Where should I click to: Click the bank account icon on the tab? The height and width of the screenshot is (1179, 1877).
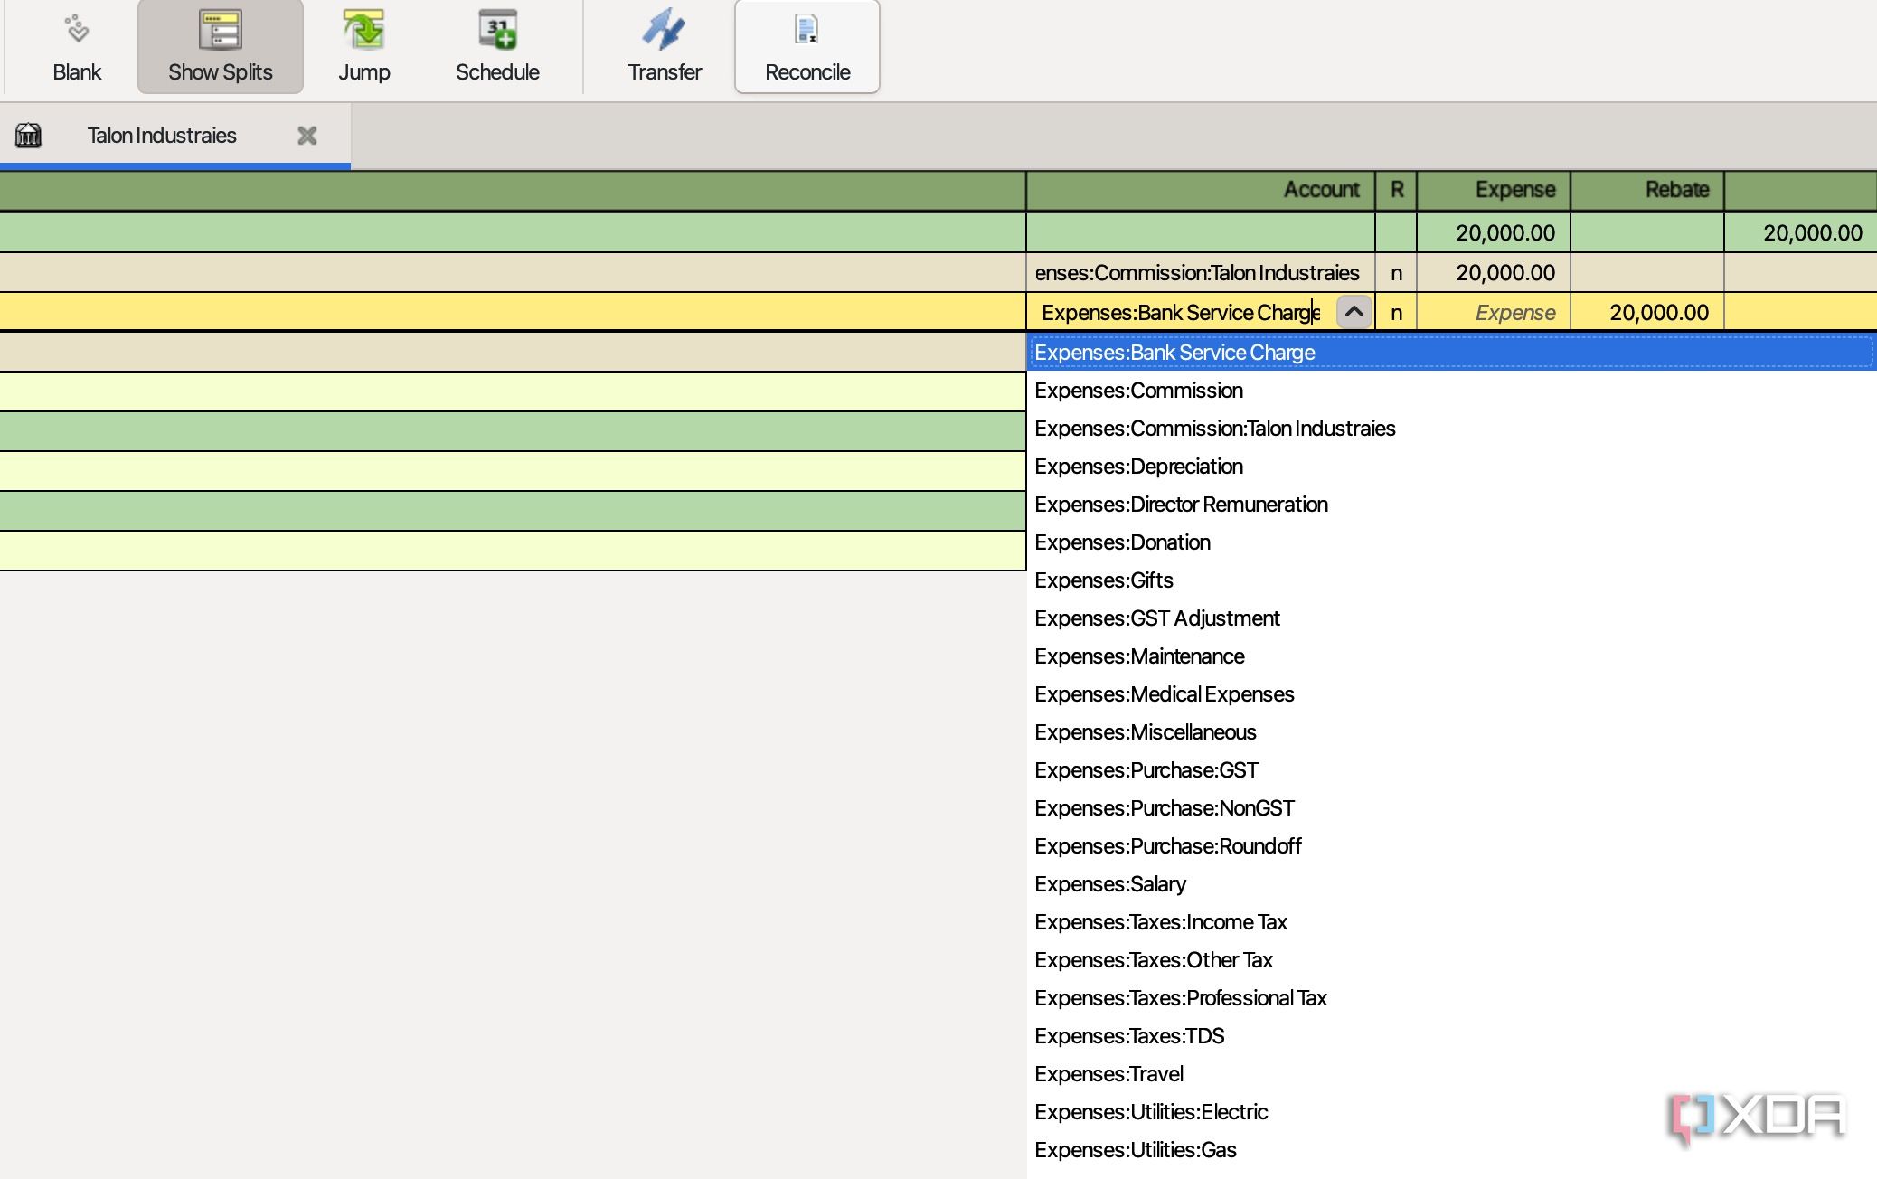(x=28, y=136)
